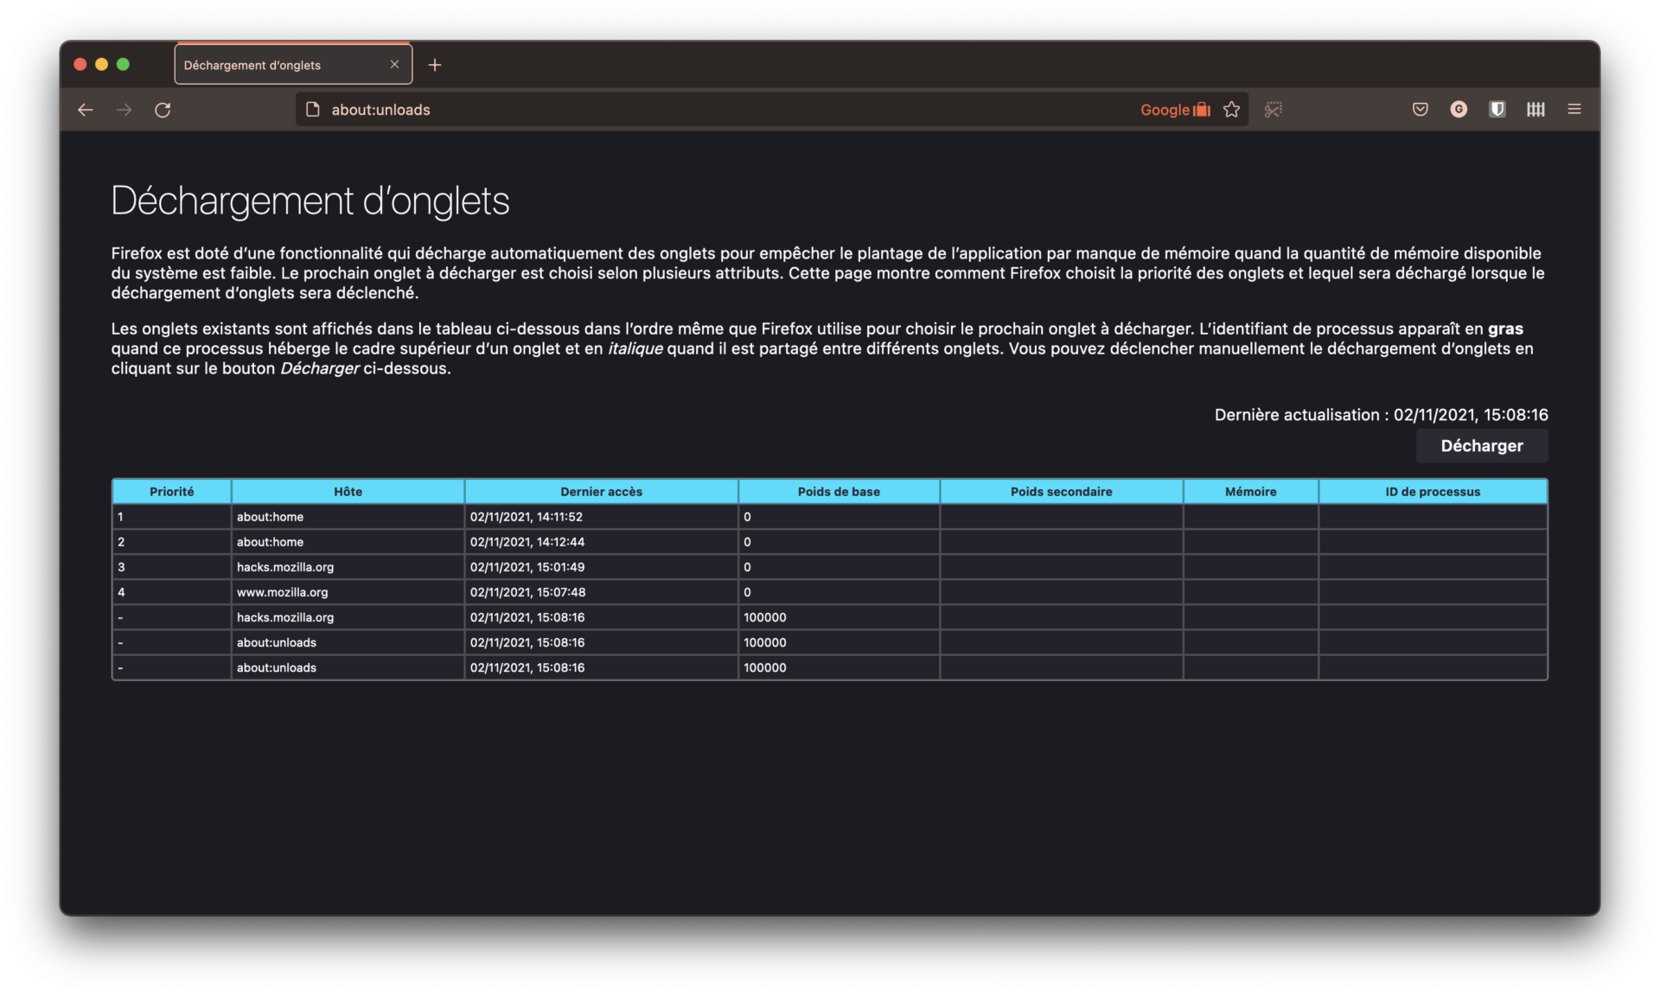Click the page document icon in the address bar
This screenshot has height=995, width=1660.
pos(313,110)
